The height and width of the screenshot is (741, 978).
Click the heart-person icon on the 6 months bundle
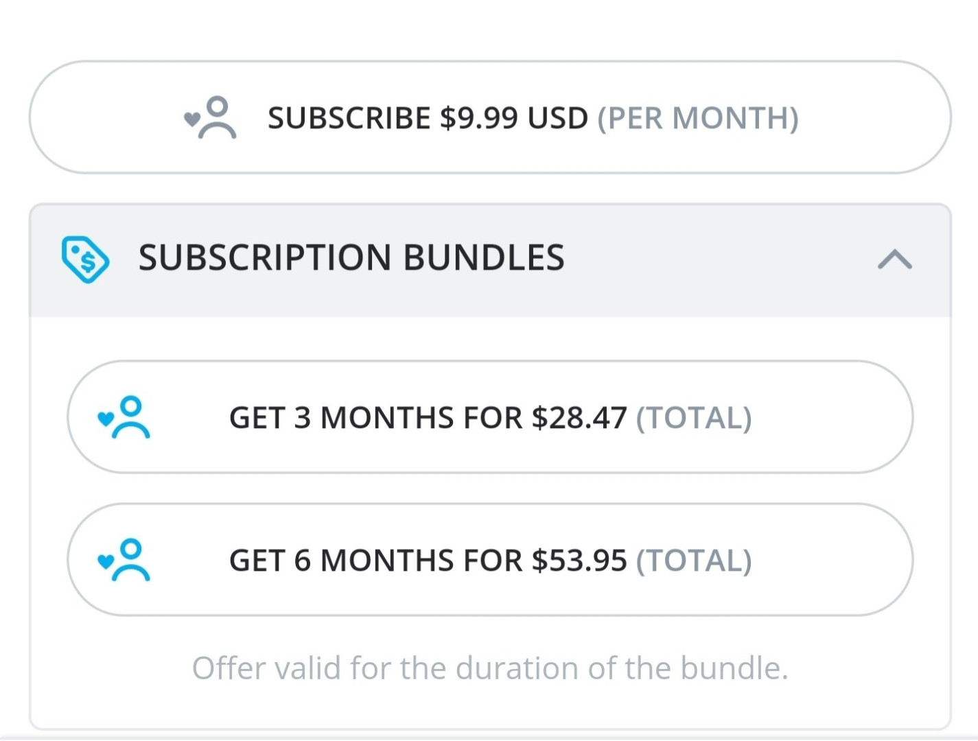click(x=124, y=560)
